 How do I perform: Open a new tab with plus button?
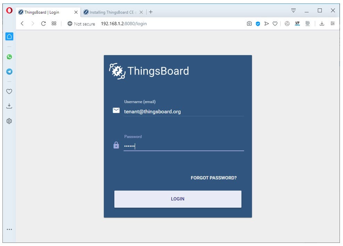click(151, 12)
